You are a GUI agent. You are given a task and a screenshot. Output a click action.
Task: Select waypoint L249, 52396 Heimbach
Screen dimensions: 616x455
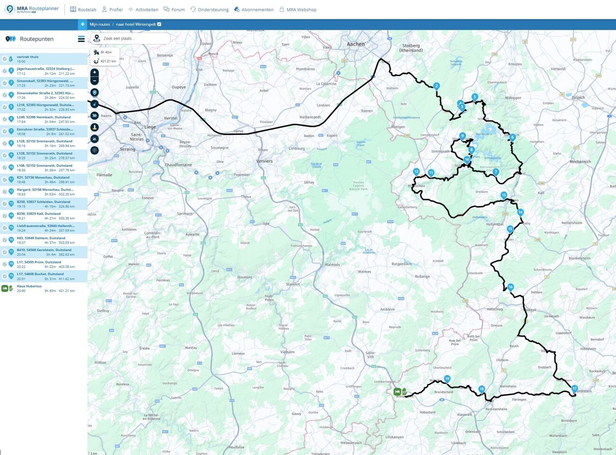44,119
